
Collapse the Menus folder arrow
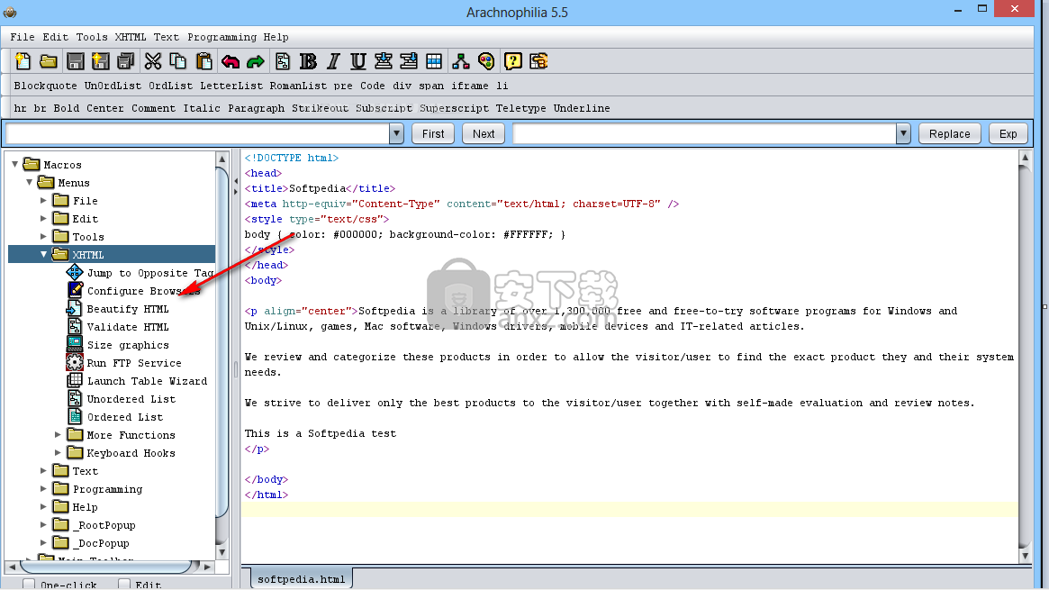[x=30, y=182]
